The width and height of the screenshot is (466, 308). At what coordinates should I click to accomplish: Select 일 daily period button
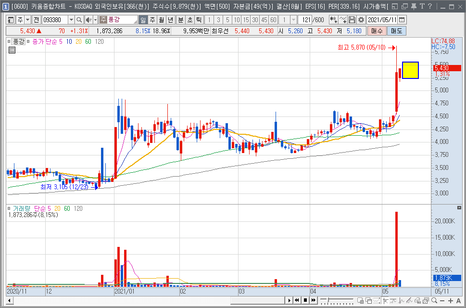point(143,20)
